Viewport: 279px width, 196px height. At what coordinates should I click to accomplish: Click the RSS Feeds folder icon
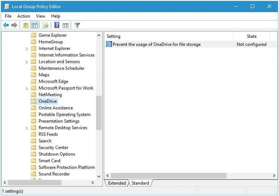[x=34, y=134]
